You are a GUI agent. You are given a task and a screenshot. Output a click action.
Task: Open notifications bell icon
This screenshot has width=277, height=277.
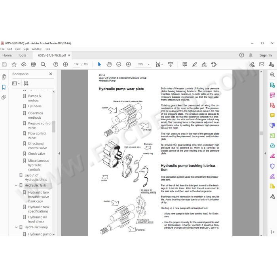click(250, 55)
